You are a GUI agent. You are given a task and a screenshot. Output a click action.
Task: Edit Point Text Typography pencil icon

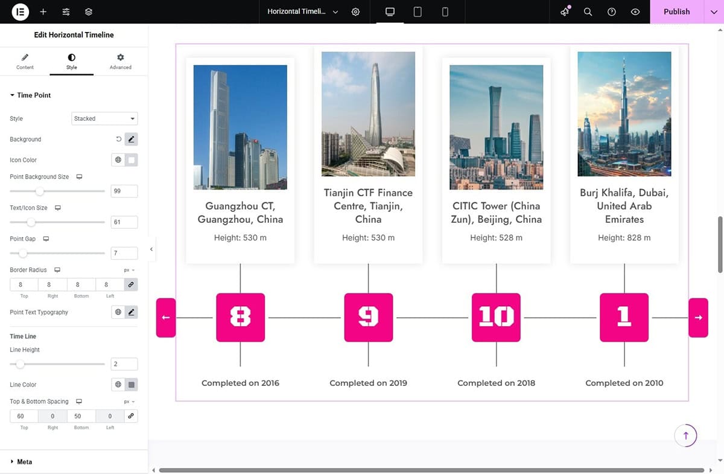pos(132,312)
